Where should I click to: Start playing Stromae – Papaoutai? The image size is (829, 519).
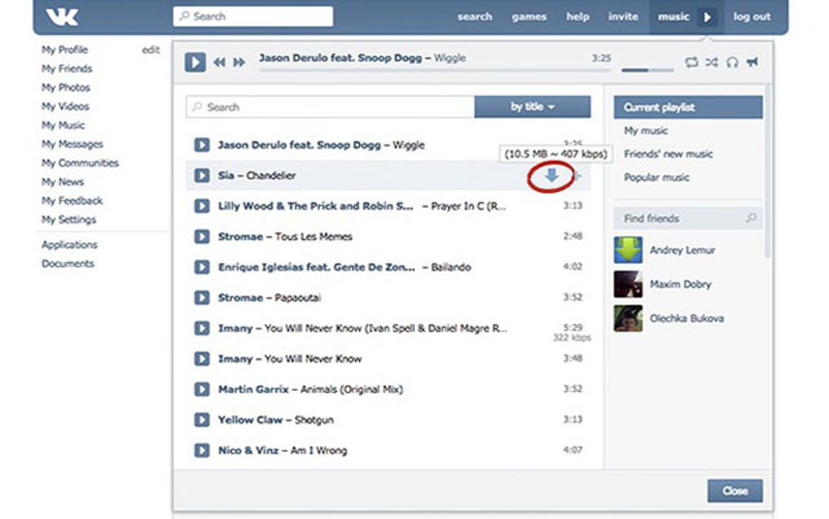202,298
